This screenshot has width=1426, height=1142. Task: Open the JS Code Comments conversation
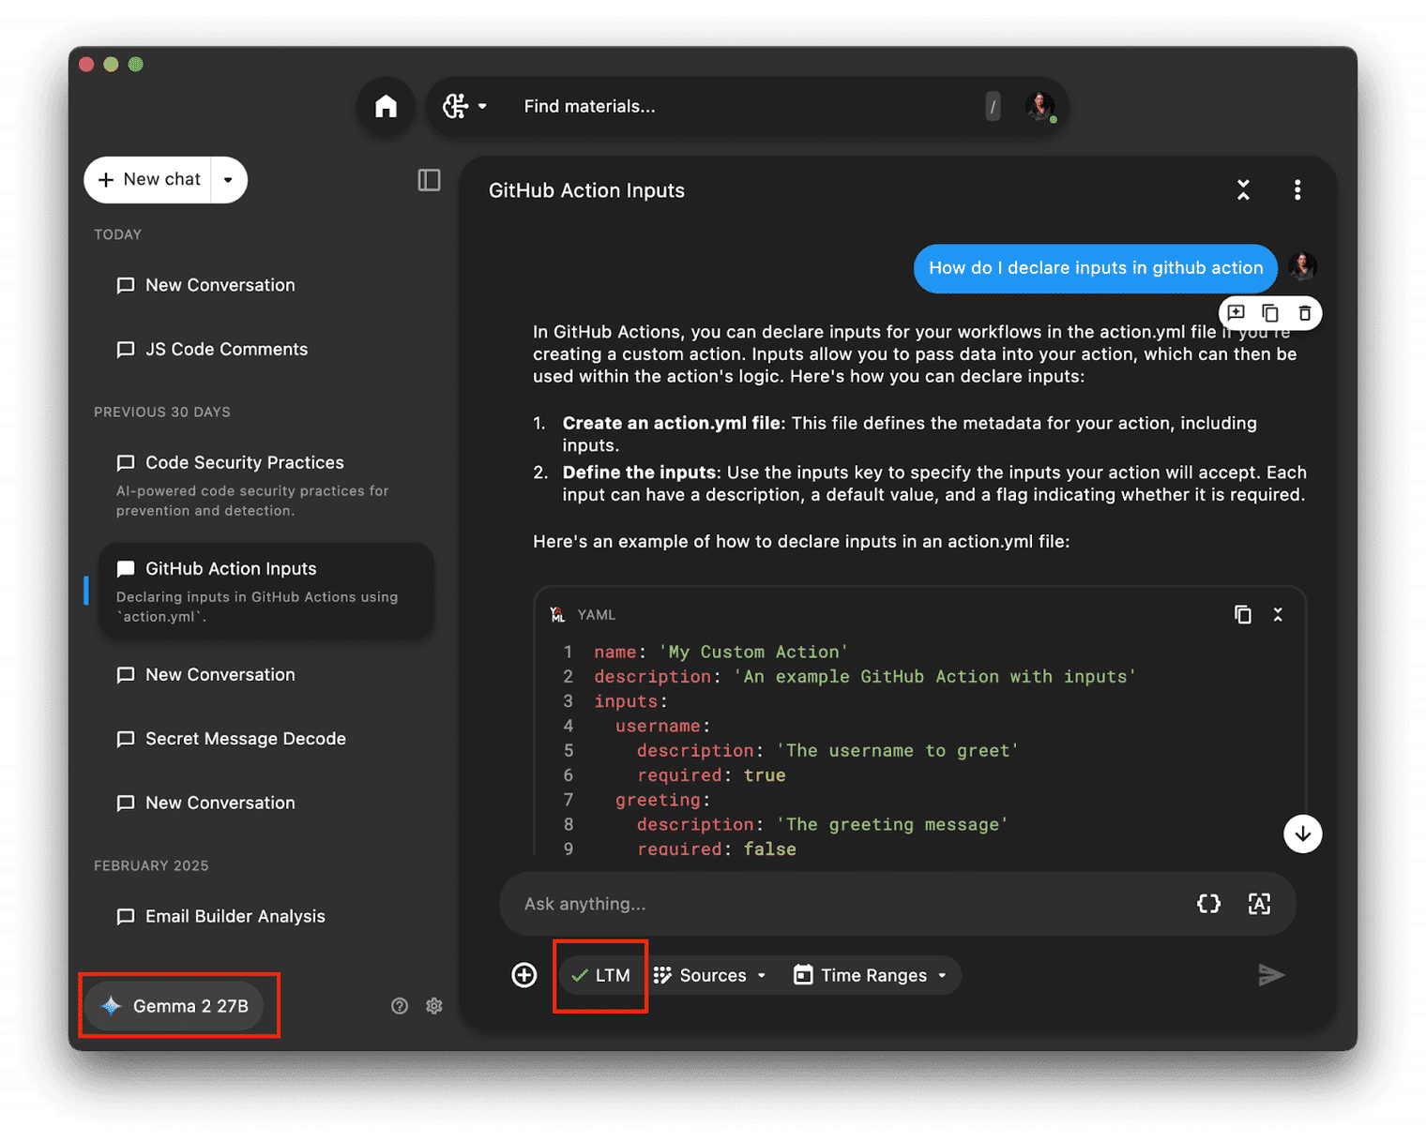point(266,349)
